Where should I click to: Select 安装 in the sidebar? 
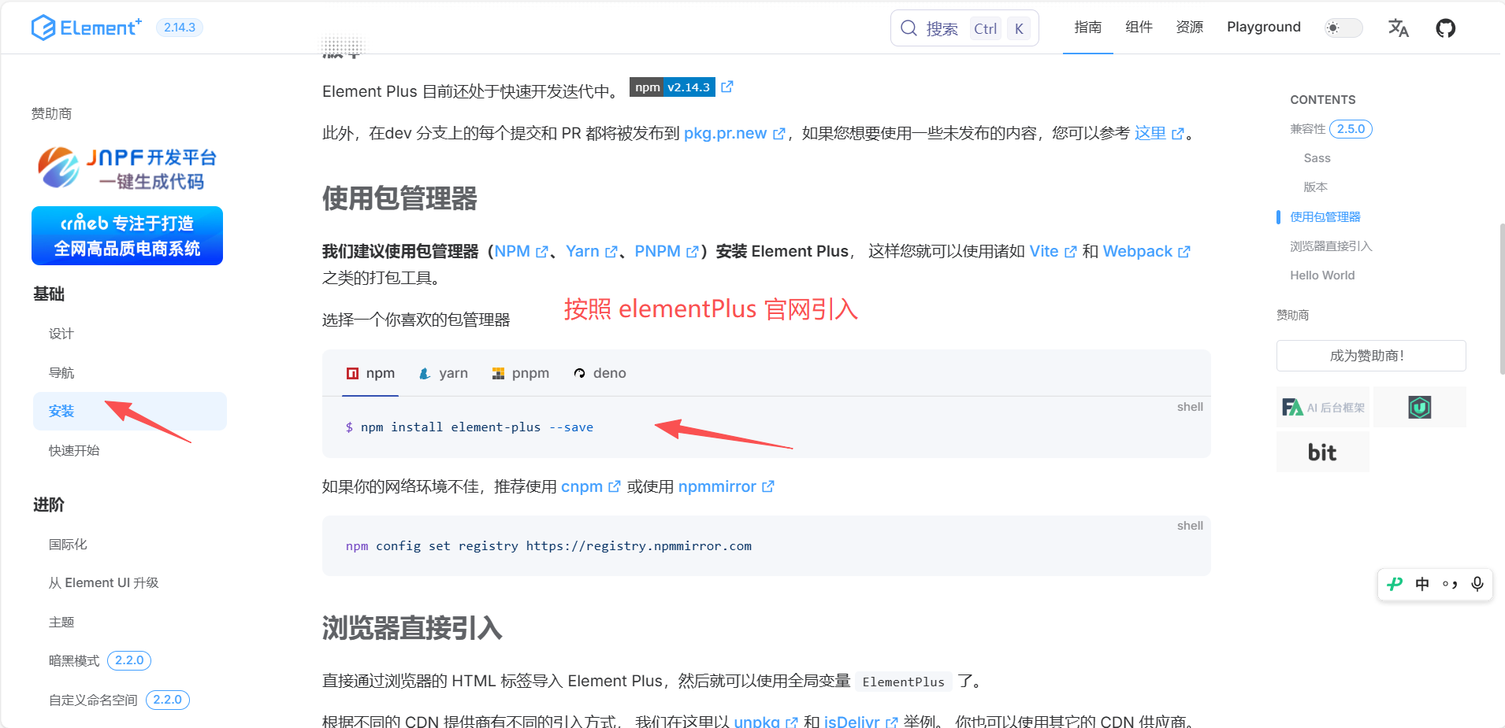(x=130, y=412)
